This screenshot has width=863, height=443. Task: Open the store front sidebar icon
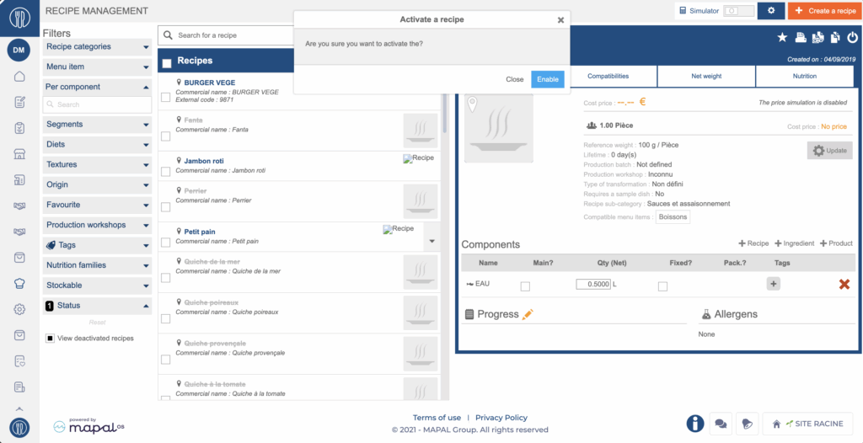click(x=19, y=153)
